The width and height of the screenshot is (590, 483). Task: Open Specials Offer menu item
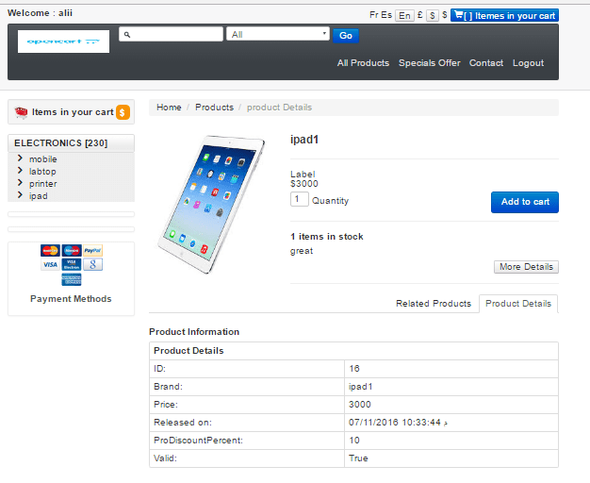[429, 63]
